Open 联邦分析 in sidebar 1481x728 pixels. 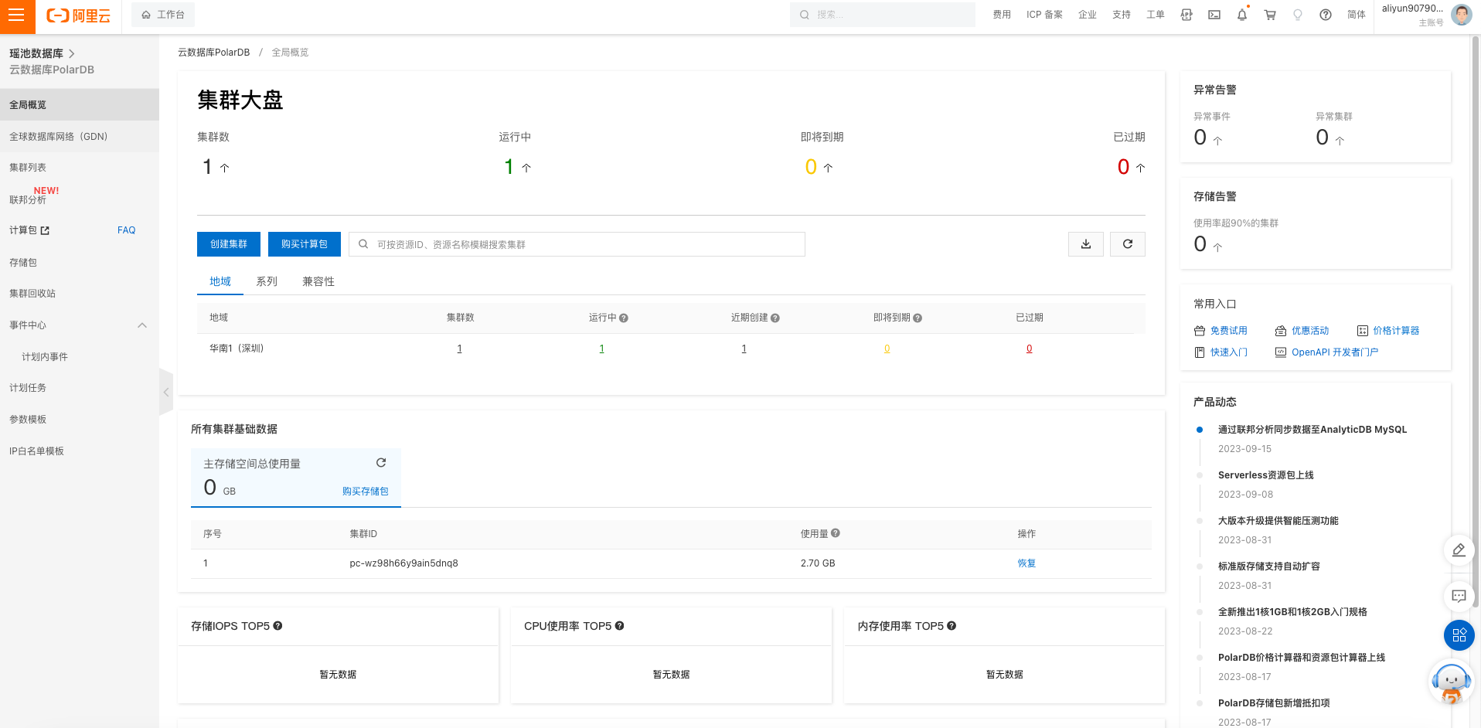[28, 199]
